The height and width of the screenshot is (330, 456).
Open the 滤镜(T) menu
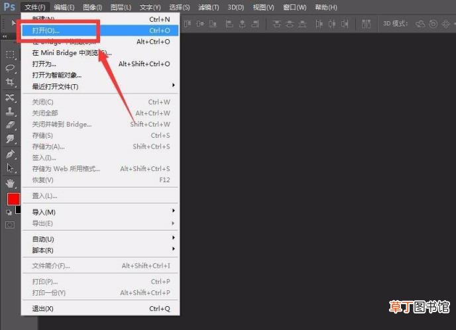[209, 7]
